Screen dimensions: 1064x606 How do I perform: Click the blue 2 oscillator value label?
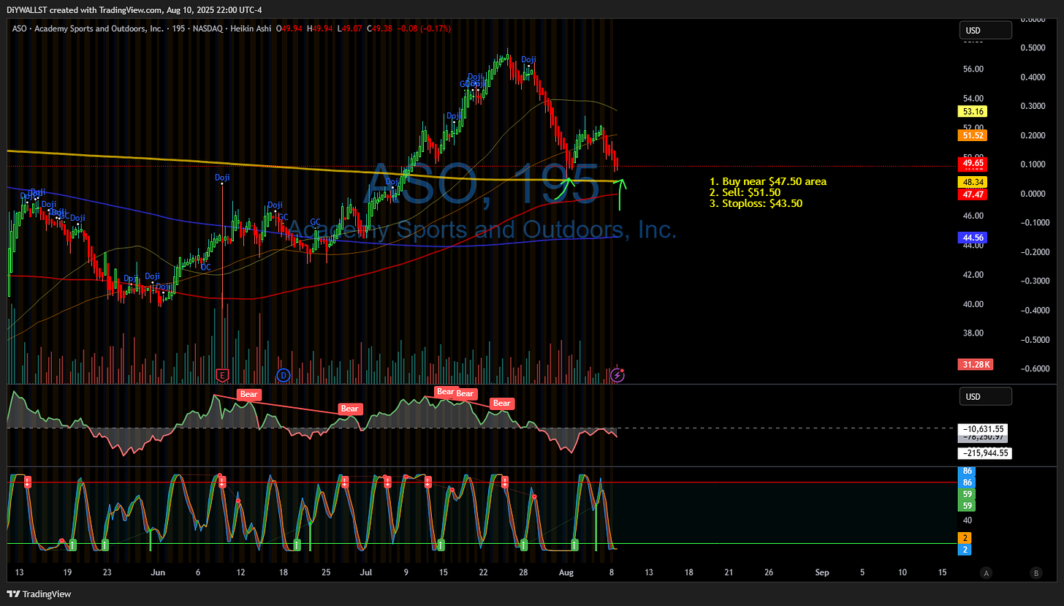point(965,550)
